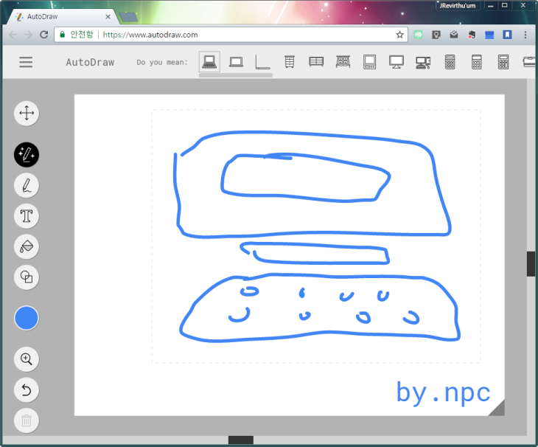Viewport: 538px width, 447px height.
Task: Select the Shape tool
Action: pos(27,277)
